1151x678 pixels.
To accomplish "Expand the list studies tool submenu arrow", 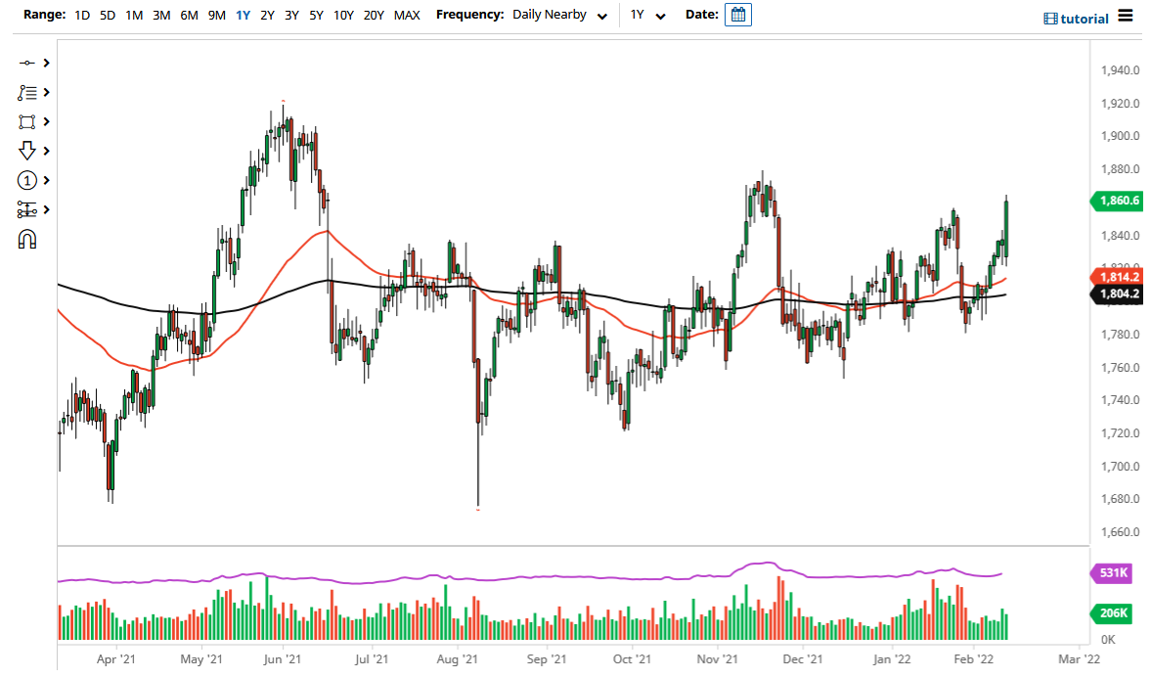I will click(x=46, y=93).
